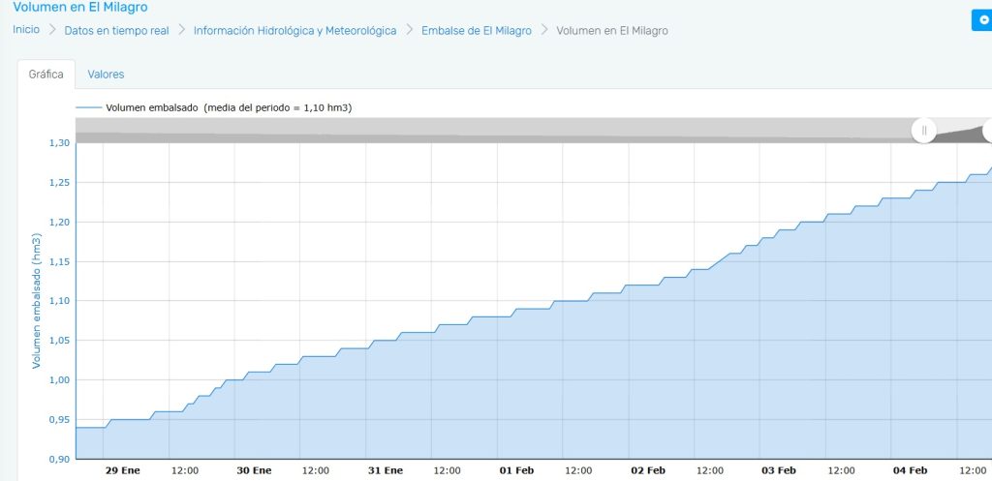Click the 29 Ene x-axis label
Screen dimensions: 992x481
(122, 470)
